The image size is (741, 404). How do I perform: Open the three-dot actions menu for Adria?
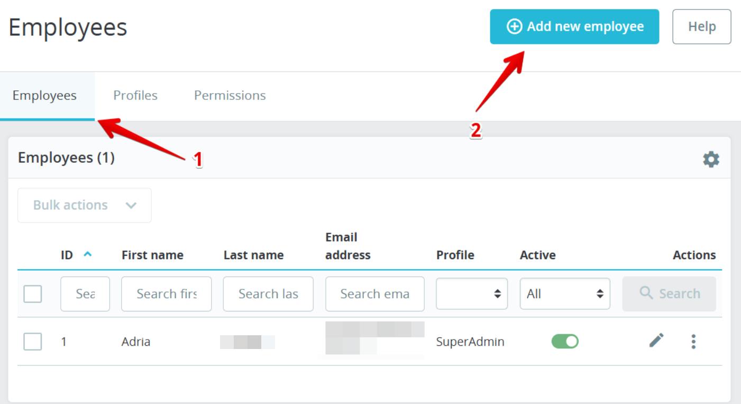click(693, 342)
